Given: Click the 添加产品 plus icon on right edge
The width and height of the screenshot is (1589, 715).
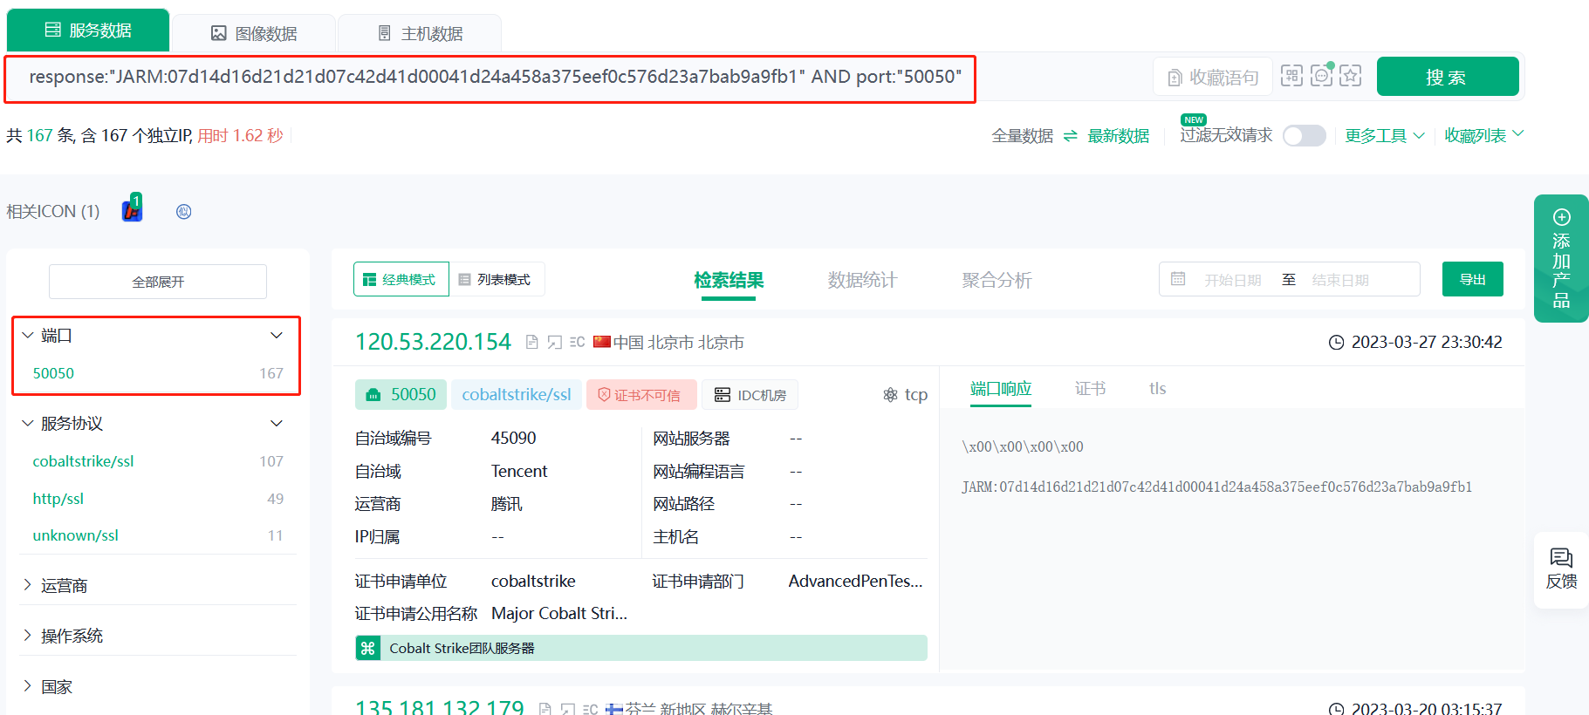Looking at the screenshot, I should click(x=1561, y=217).
